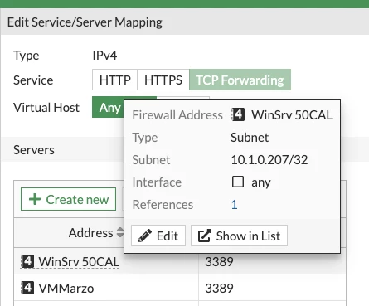Click the Create new server button
The height and width of the screenshot is (306, 369).
tap(68, 199)
